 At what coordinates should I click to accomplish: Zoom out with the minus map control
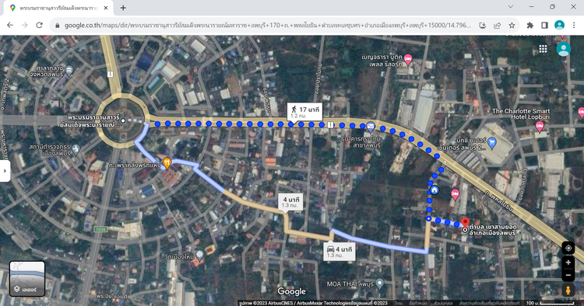[x=568, y=275]
